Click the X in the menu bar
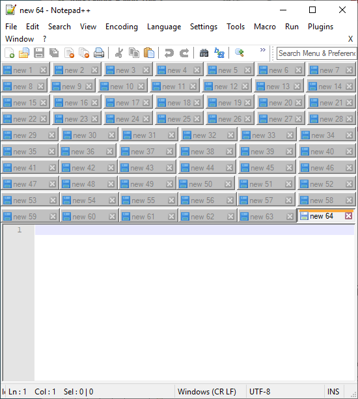358x399 pixels. click(x=350, y=38)
